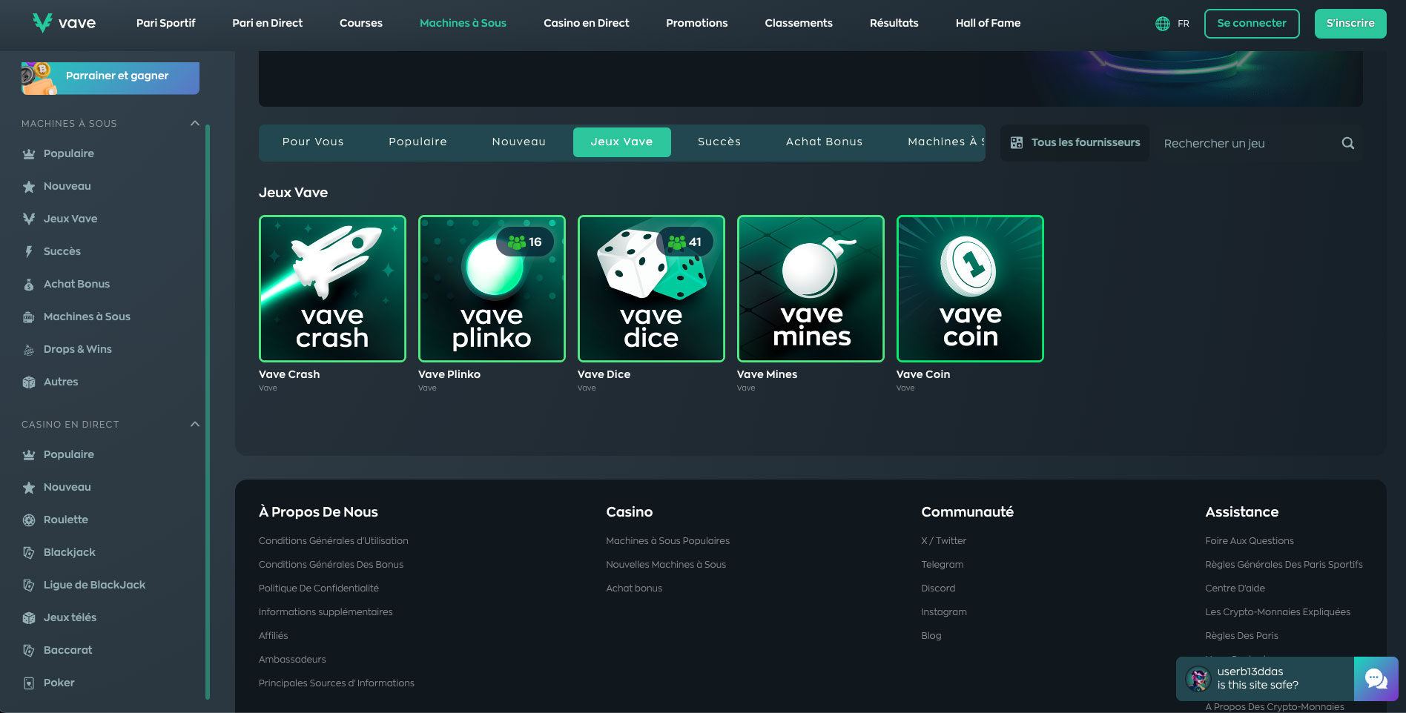Open the Vave Coin game thumbnail
1406x713 pixels.
(970, 288)
